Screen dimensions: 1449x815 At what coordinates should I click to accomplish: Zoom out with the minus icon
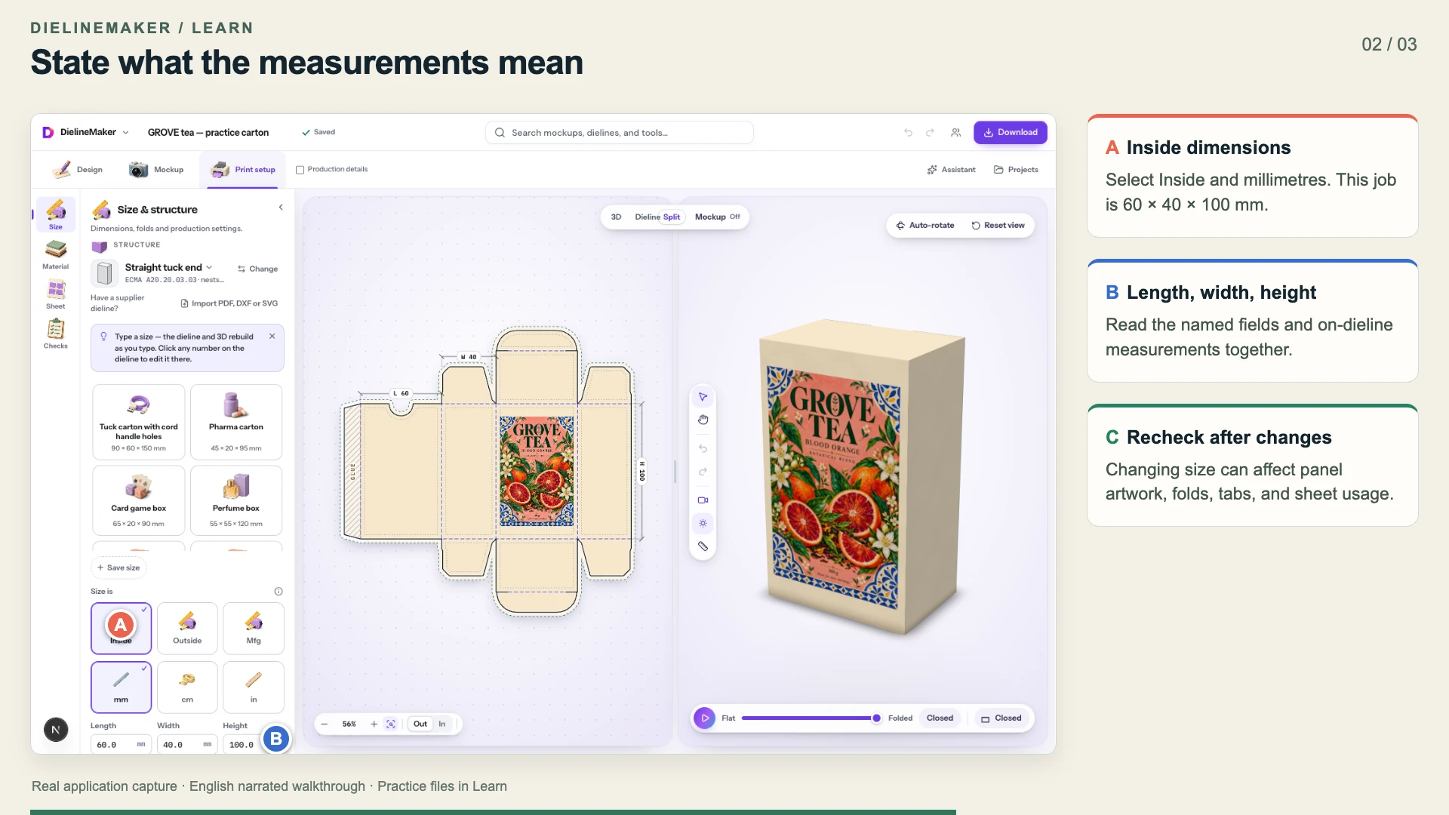pyautogui.click(x=325, y=724)
